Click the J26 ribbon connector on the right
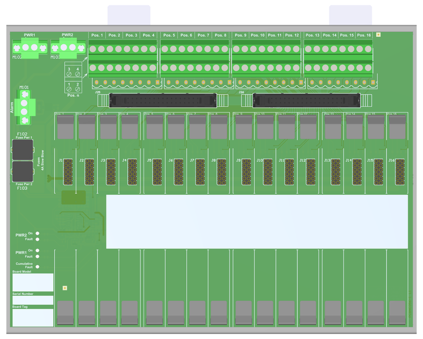The image size is (423, 339). click(x=306, y=100)
